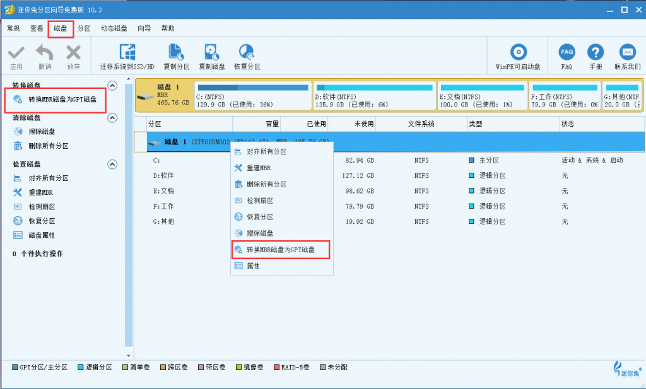Sort by the 容量 column header
This screenshot has width=646, height=389.
point(256,124)
